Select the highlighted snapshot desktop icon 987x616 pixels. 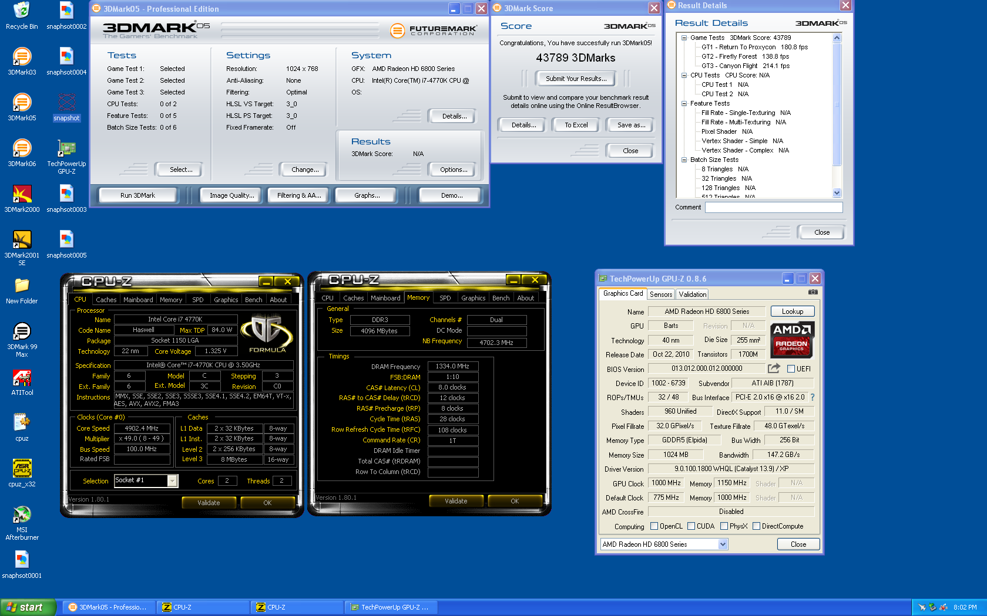point(66,107)
